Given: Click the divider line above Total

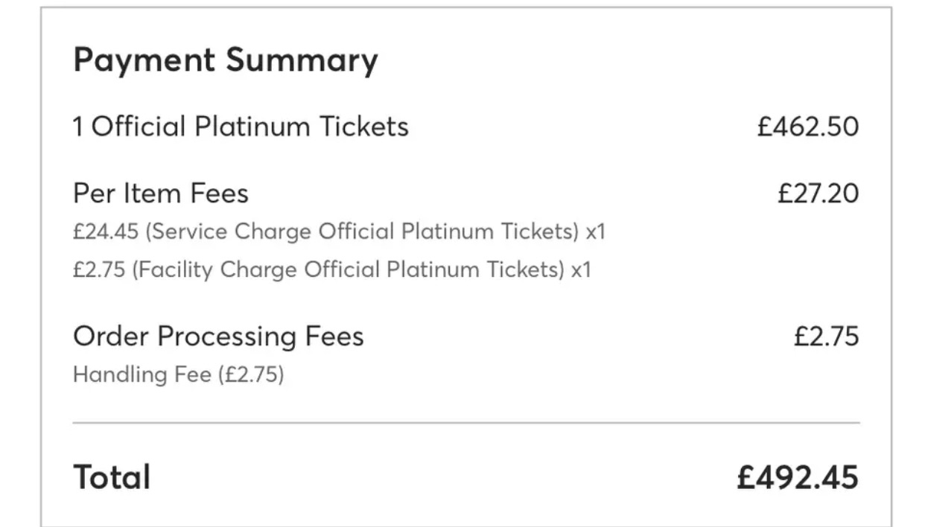Looking at the screenshot, I should pos(466,423).
